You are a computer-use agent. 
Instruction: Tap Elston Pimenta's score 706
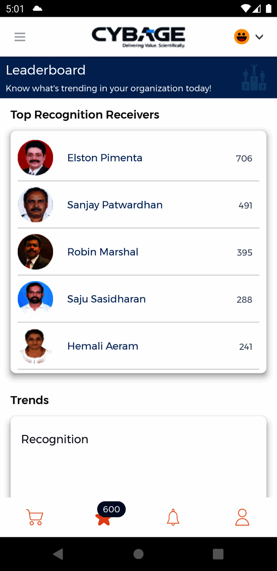pos(244,159)
